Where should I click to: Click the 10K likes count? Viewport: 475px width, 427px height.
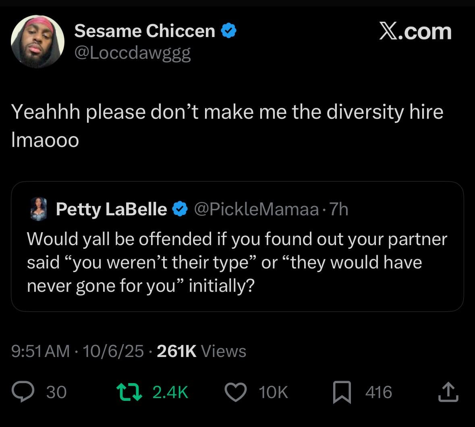[x=274, y=392]
